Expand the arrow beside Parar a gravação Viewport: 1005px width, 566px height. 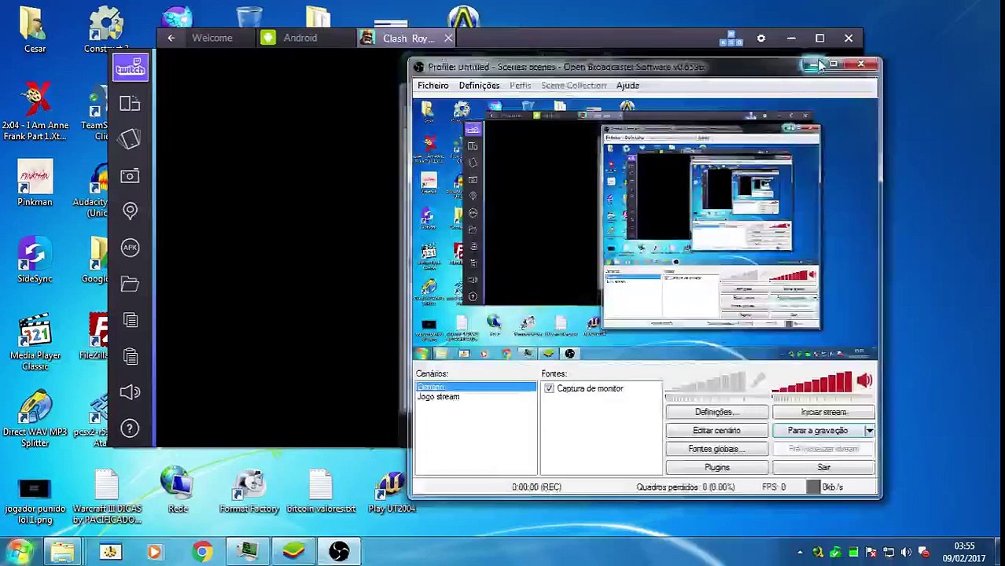click(x=869, y=431)
